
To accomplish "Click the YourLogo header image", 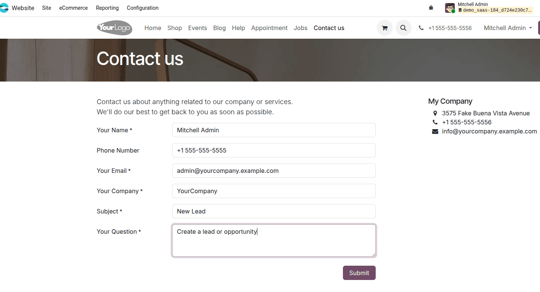I will point(115,28).
